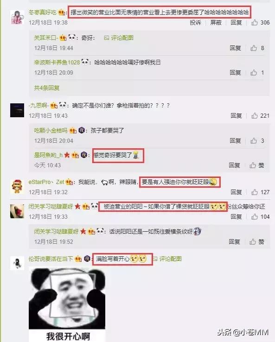Open 评论配图 image in 关耳禾口's reply

pyautogui.click(x=119, y=38)
